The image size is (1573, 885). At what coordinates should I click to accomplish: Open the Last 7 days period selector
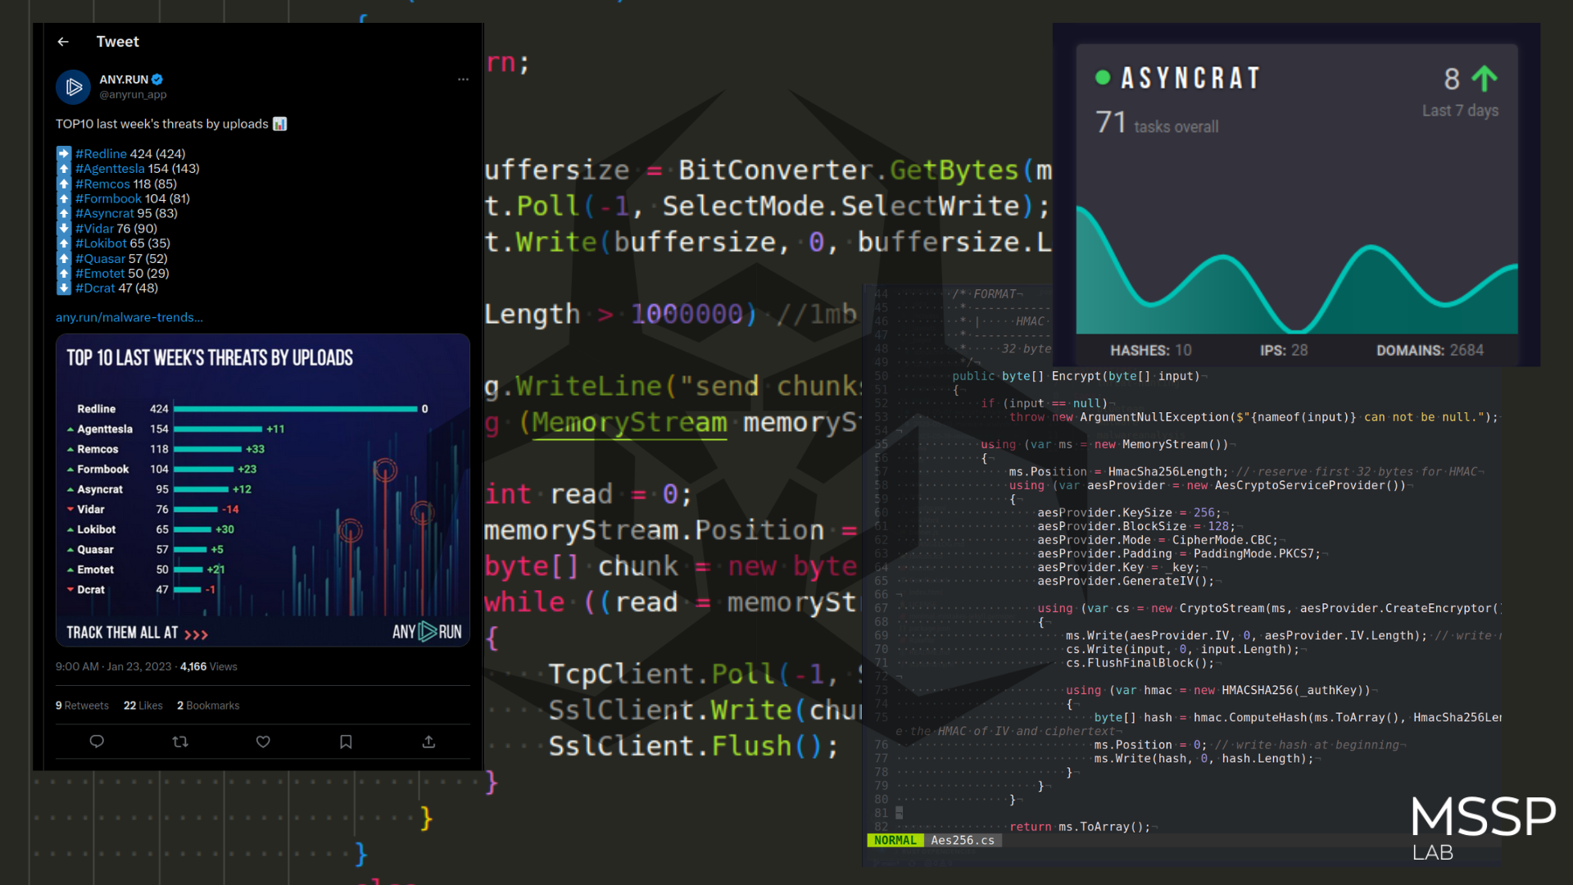[x=1460, y=111]
